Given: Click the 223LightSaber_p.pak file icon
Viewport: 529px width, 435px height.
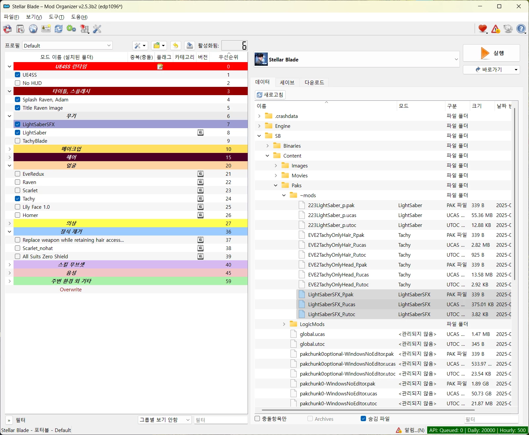Looking at the screenshot, I should tap(302, 205).
